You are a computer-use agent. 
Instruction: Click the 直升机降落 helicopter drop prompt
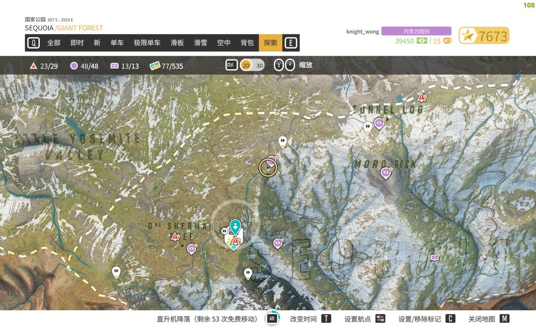[x=207, y=319]
